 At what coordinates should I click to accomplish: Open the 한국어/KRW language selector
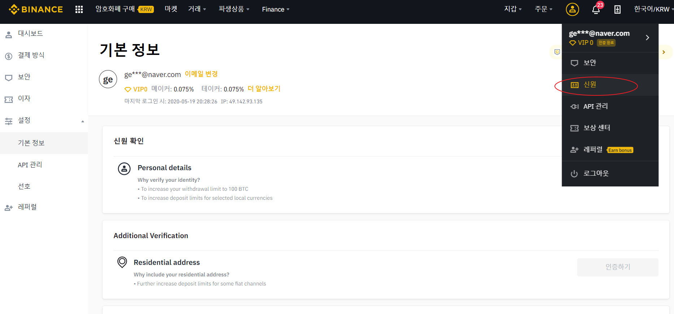[x=653, y=9]
